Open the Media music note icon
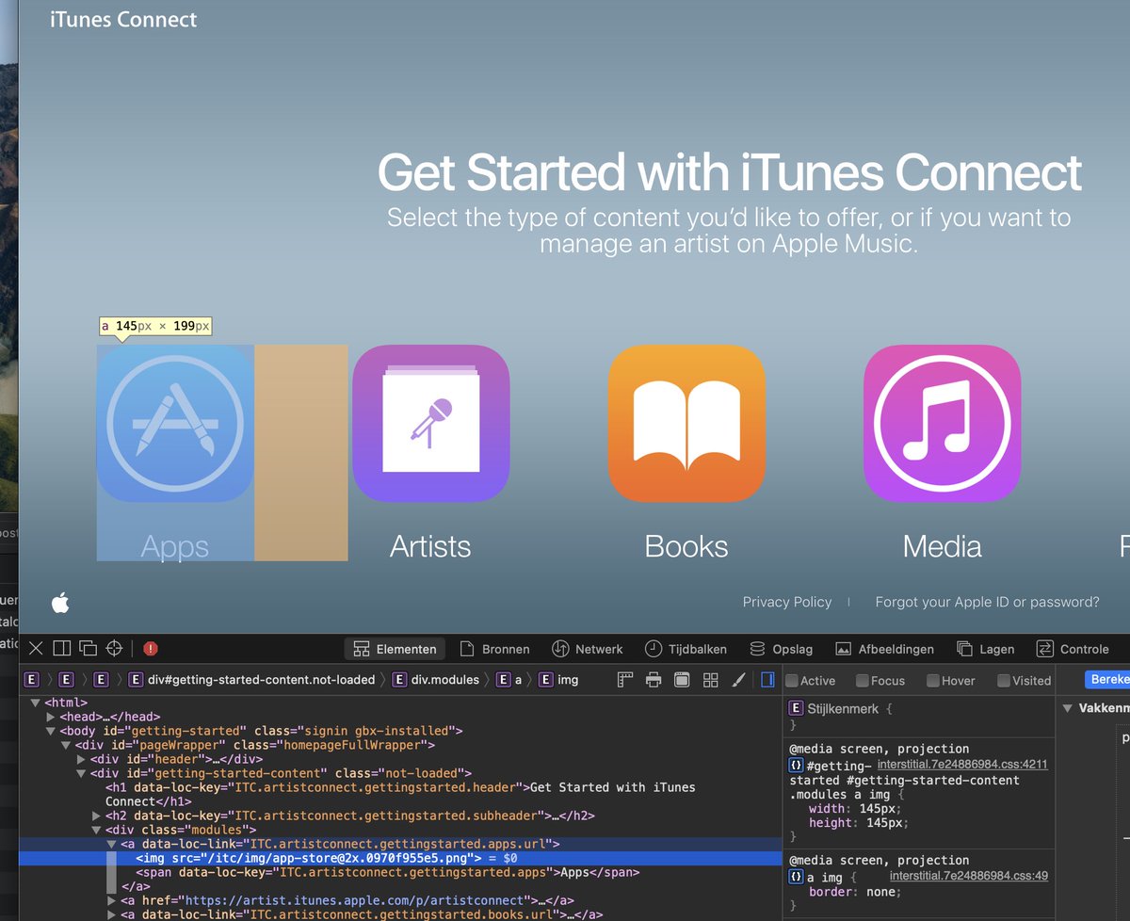The image size is (1130, 921). point(942,424)
